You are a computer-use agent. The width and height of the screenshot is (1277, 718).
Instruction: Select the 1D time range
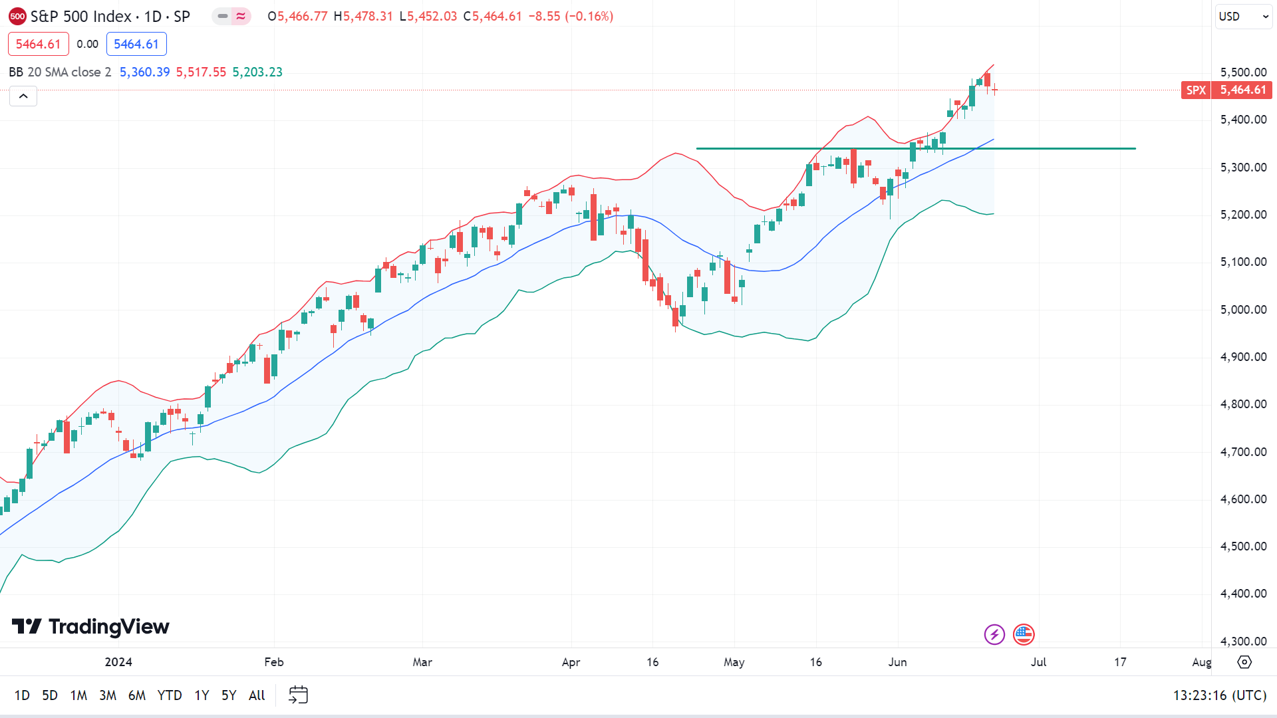pyautogui.click(x=22, y=695)
